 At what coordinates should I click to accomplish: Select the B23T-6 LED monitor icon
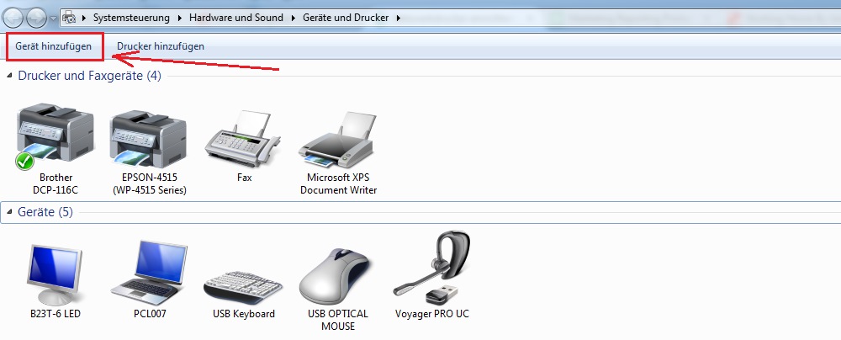56,274
